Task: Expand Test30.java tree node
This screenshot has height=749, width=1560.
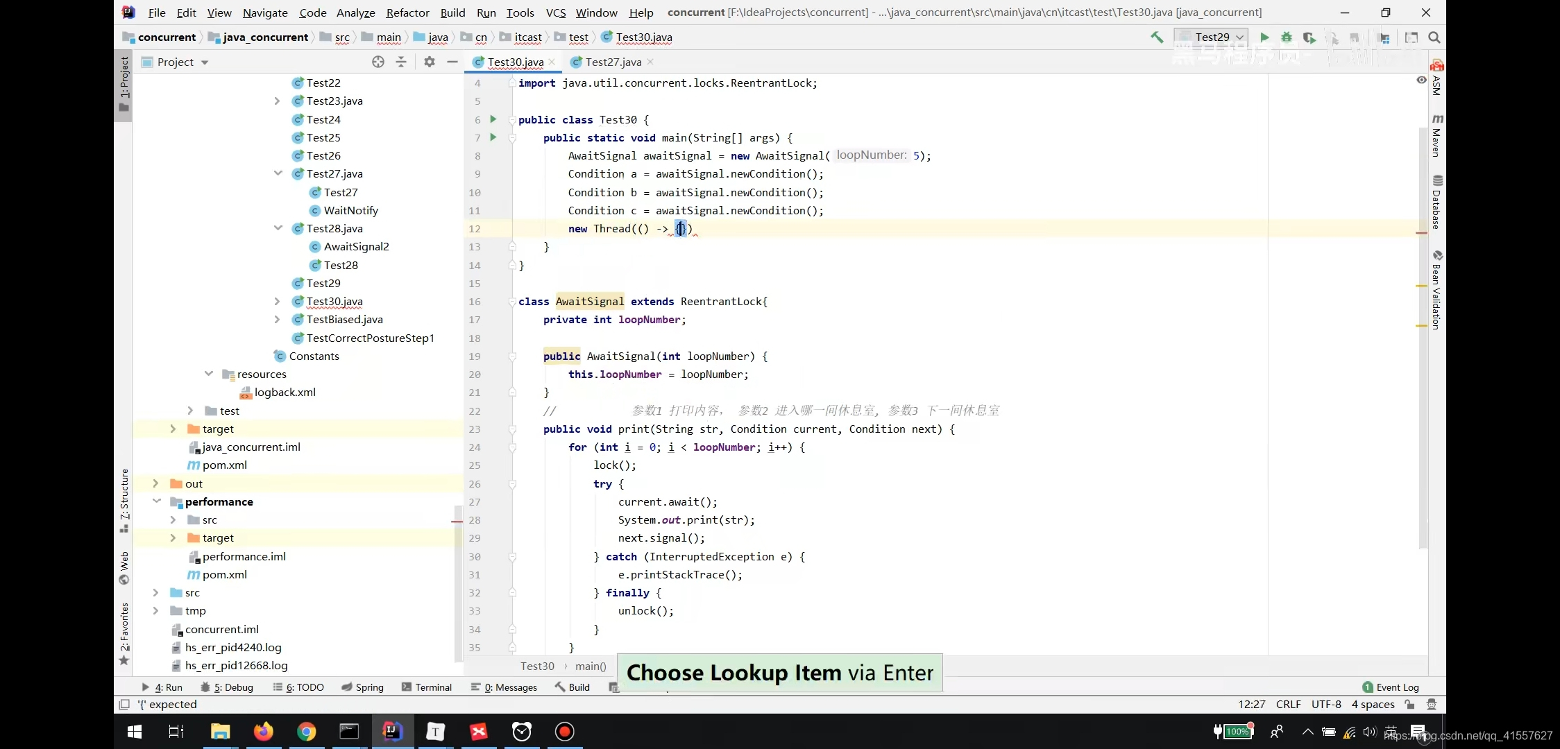Action: click(x=277, y=301)
